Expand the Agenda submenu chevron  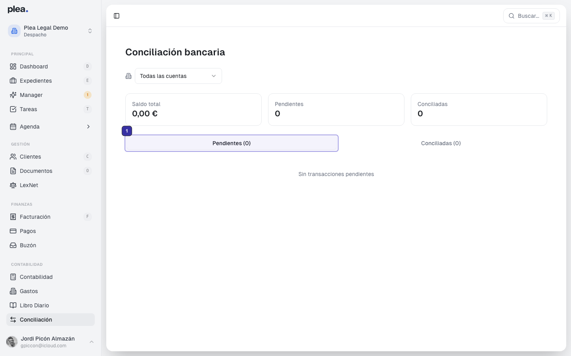pyautogui.click(x=88, y=127)
